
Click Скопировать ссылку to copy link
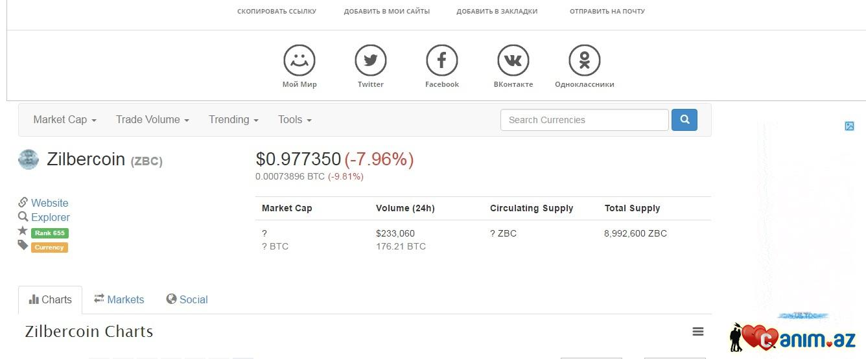(x=277, y=11)
